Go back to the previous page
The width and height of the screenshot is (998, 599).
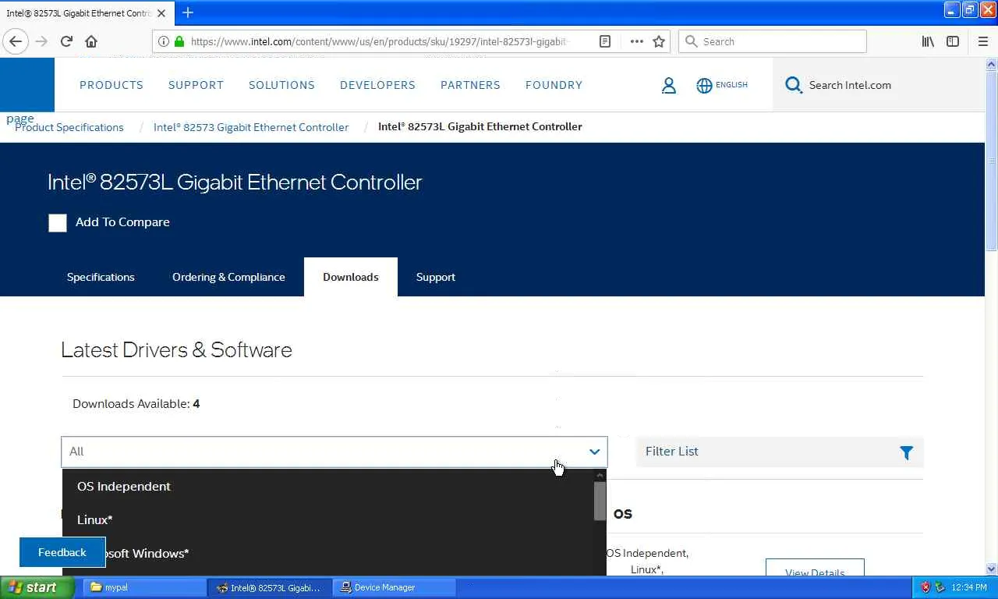click(x=16, y=41)
